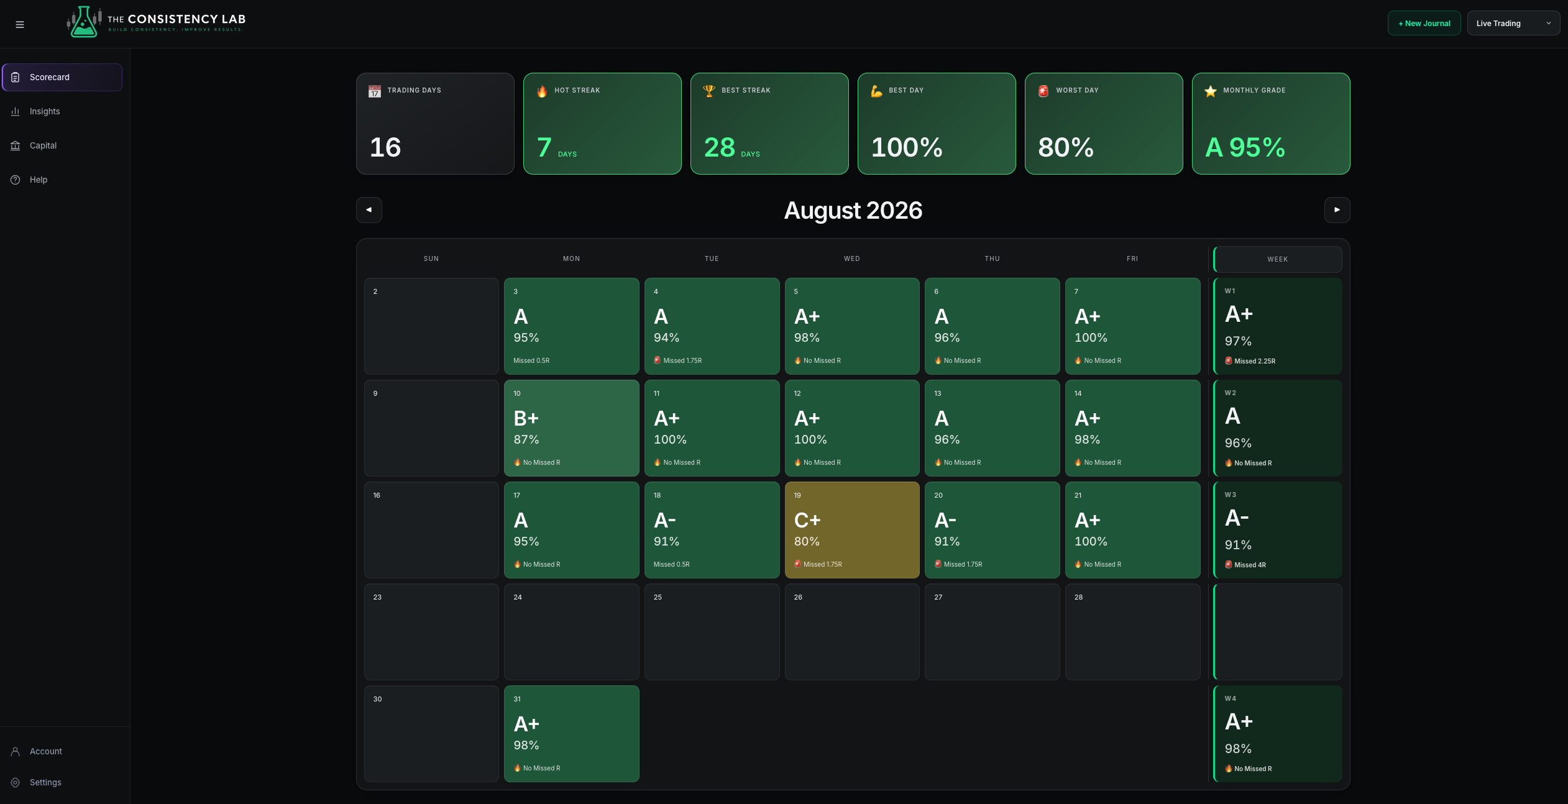Go to the next month
Screen dimensions: 1568x804
[x=1337, y=210]
